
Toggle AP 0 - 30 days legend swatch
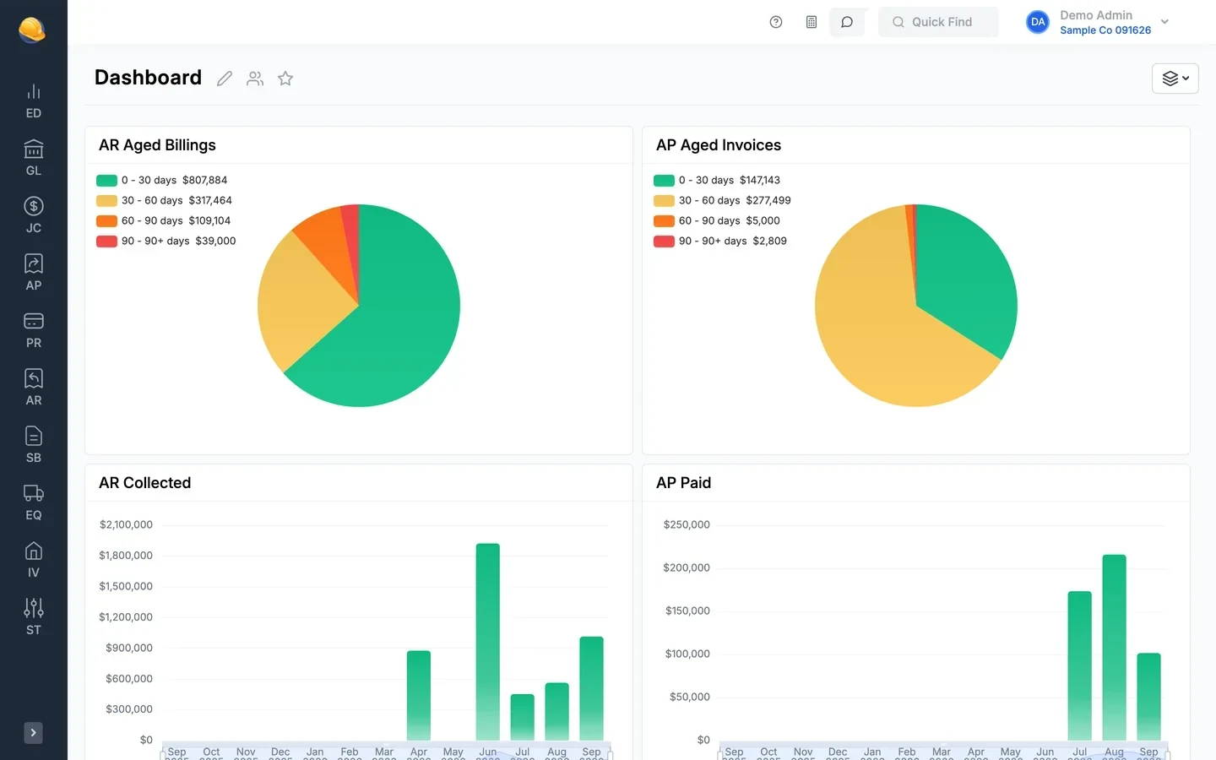click(664, 180)
